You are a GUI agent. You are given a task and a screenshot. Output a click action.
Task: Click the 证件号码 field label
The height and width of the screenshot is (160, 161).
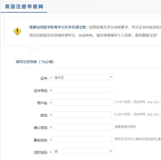41,91
